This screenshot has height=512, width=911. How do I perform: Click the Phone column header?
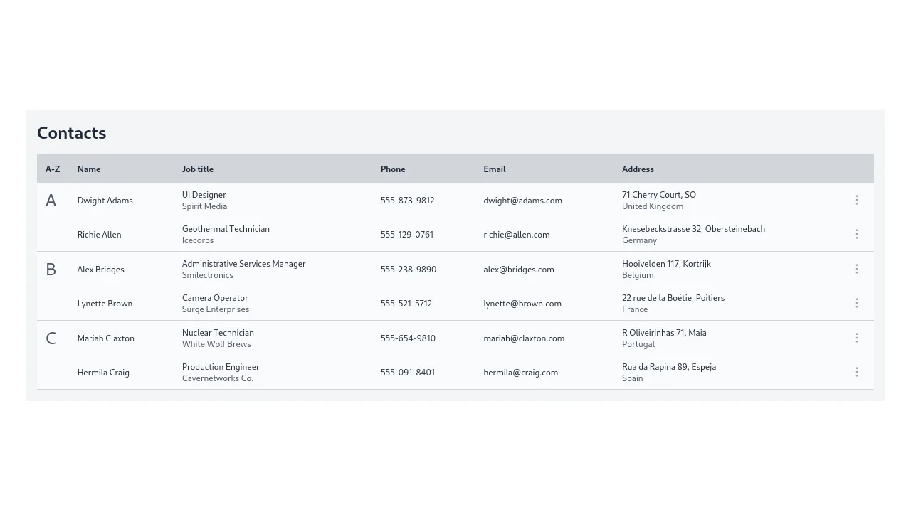(393, 169)
